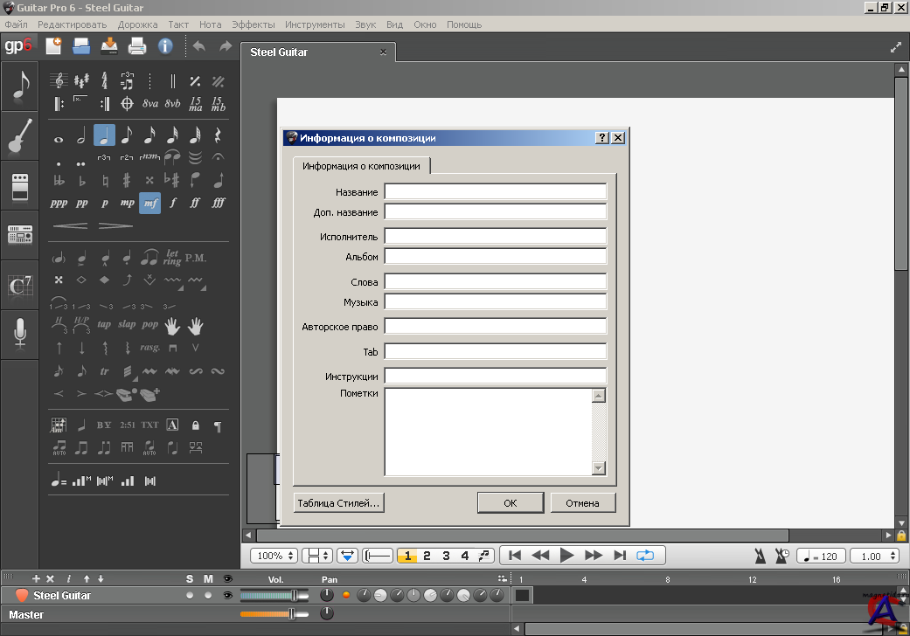Click the Название input field

tap(495, 191)
